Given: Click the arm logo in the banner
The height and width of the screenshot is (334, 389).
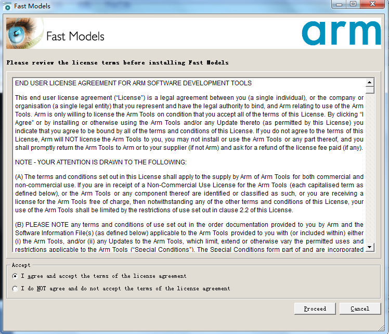Looking at the screenshot, I should pyautogui.click(x=341, y=33).
